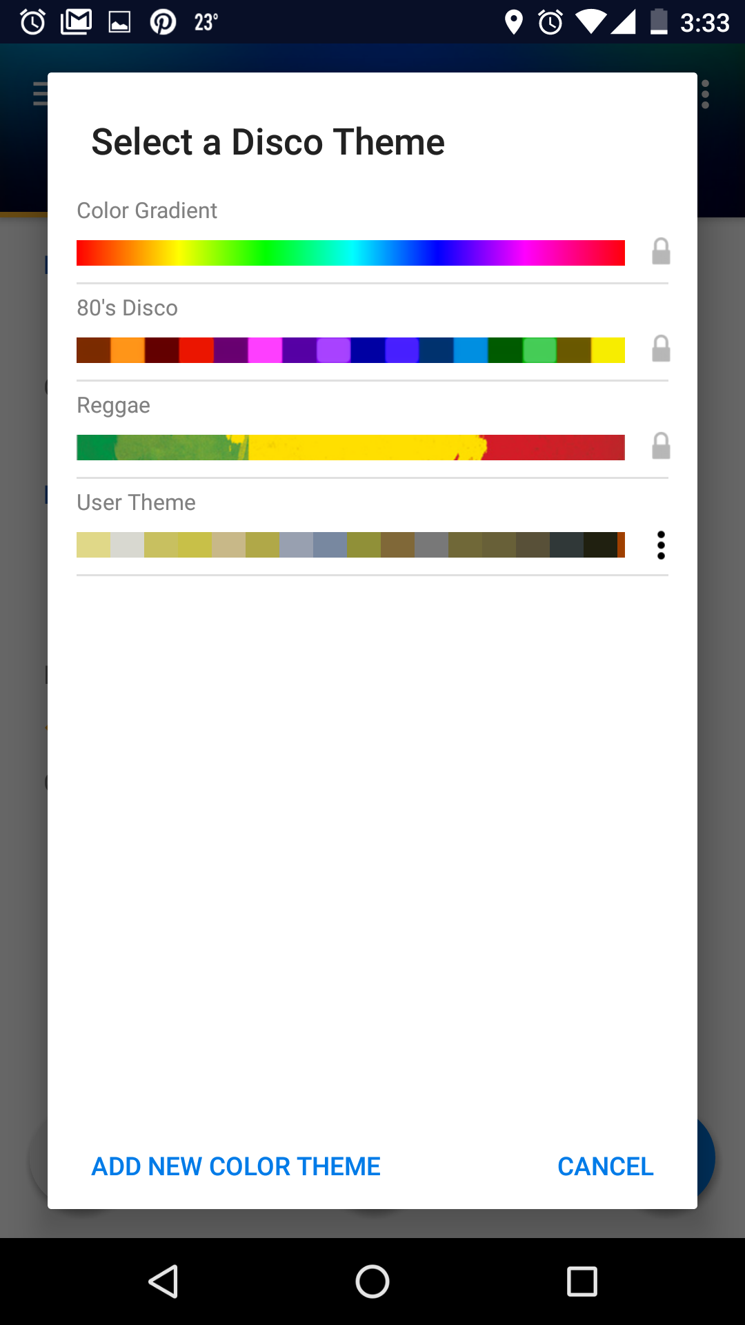Tap the Pinterest notification icon
745x1325 pixels.
click(x=163, y=23)
